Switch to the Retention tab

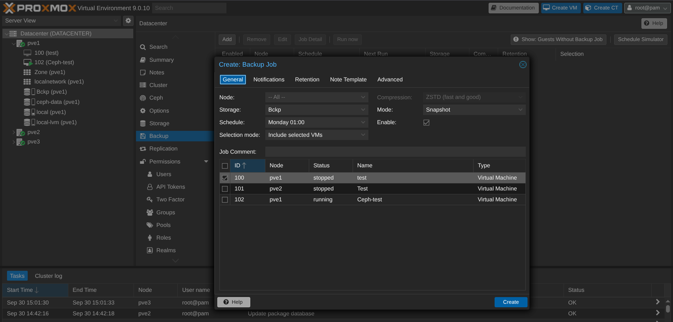click(x=307, y=80)
